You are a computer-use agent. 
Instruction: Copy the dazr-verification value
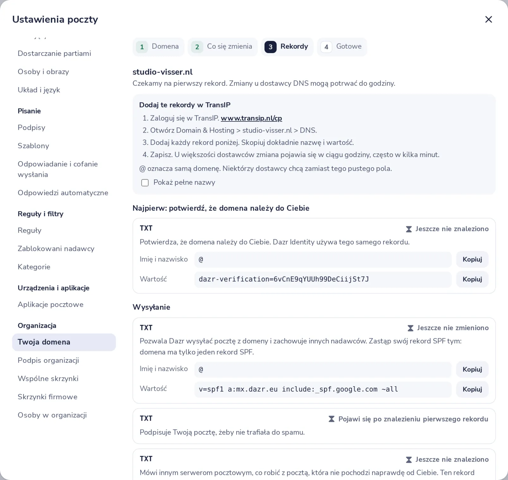coord(472,279)
